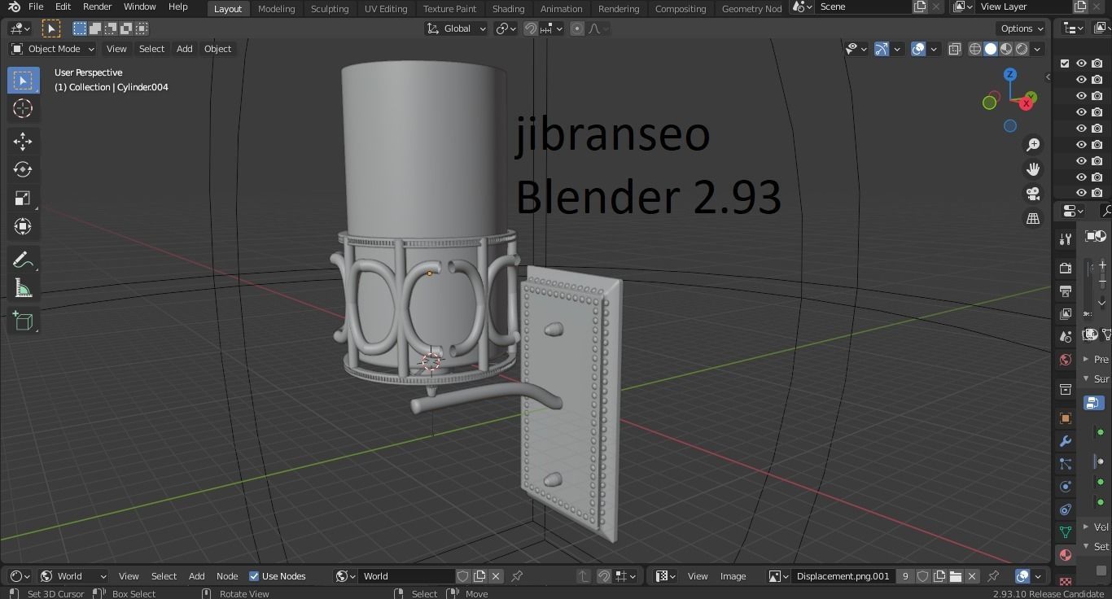Collapse the Settings panel in properties

pos(1097,546)
